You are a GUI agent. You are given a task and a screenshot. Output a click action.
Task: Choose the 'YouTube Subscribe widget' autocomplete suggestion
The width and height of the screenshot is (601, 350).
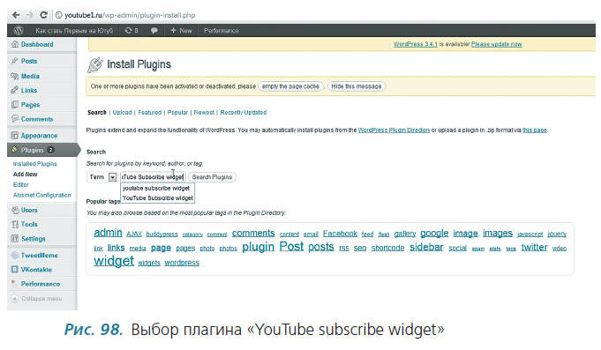[158, 198]
